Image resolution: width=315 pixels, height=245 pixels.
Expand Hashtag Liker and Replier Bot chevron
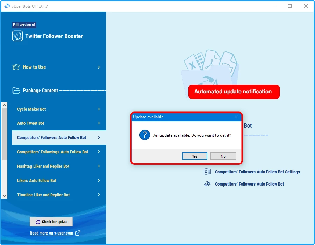point(99,166)
